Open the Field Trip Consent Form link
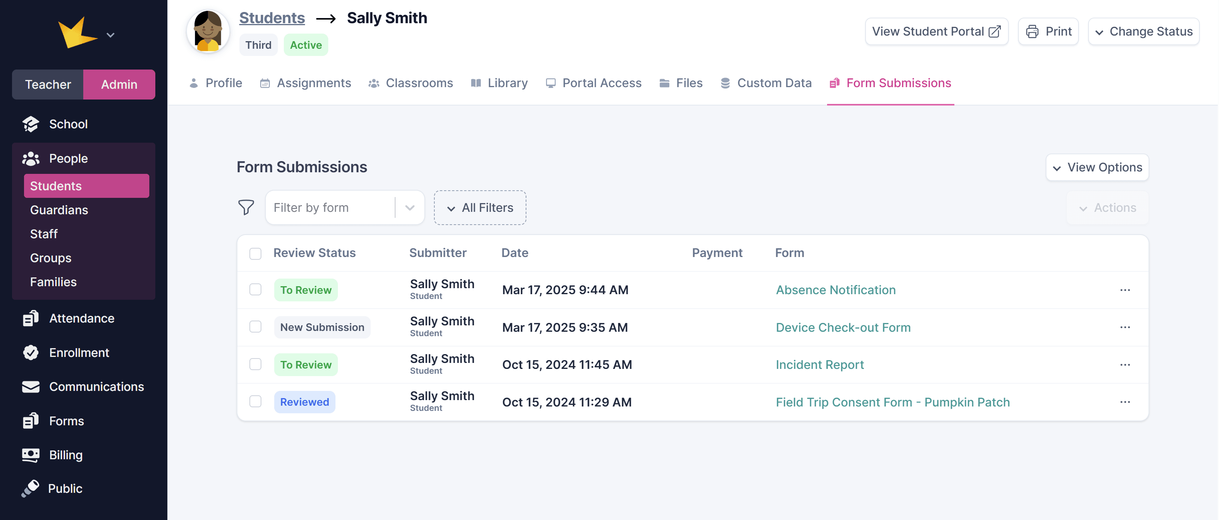This screenshot has width=1219, height=520. (x=892, y=402)
